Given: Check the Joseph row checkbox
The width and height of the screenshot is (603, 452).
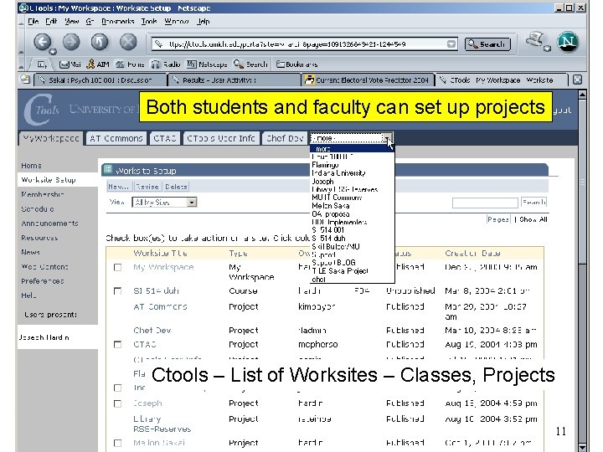Looking at the screenshot, I should [118, 403].
